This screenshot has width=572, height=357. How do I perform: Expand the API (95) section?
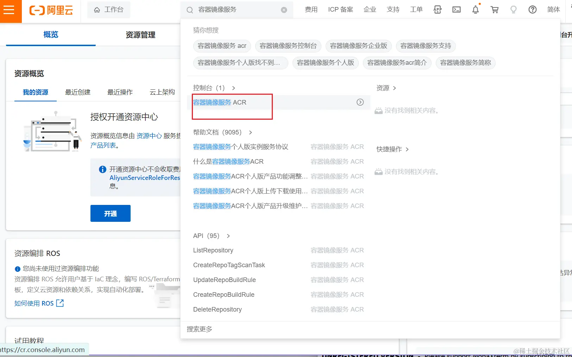pos(211,236)
